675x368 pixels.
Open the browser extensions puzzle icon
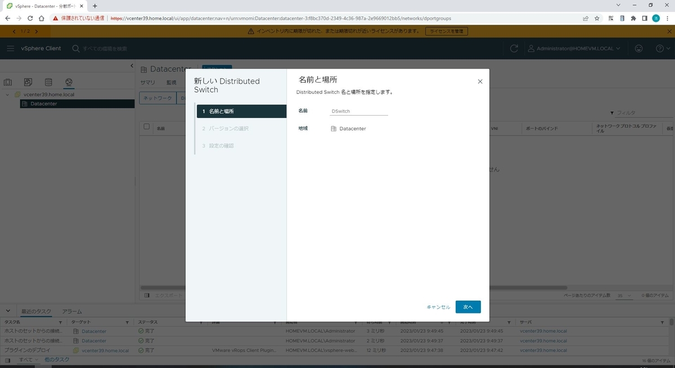pos(633,18)
